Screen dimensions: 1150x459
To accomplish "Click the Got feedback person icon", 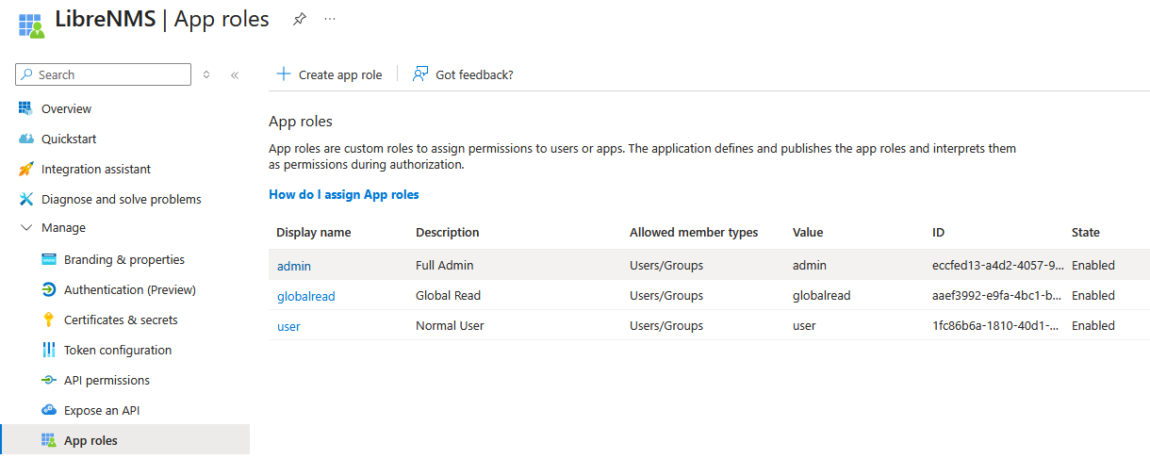I will coord(421,74).
